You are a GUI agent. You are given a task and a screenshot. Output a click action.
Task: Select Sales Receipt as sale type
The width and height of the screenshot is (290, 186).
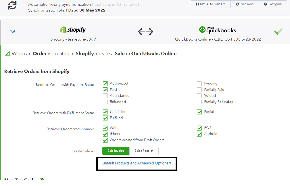pyautogui.click(x=144, y=151)
